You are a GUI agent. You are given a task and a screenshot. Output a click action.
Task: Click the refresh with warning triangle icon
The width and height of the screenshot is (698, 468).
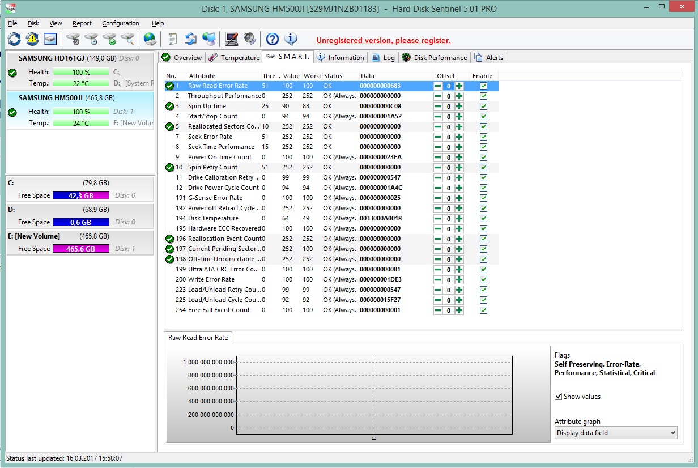[x=32, y=39]
